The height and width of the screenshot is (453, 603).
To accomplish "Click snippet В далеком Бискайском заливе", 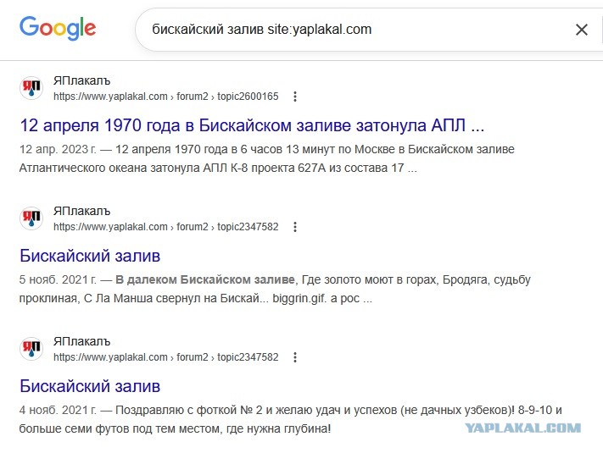I will (205, 279).
